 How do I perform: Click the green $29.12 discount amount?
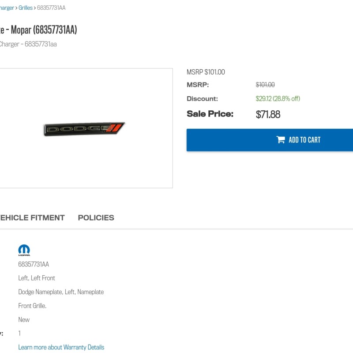[x=278, y=98]
